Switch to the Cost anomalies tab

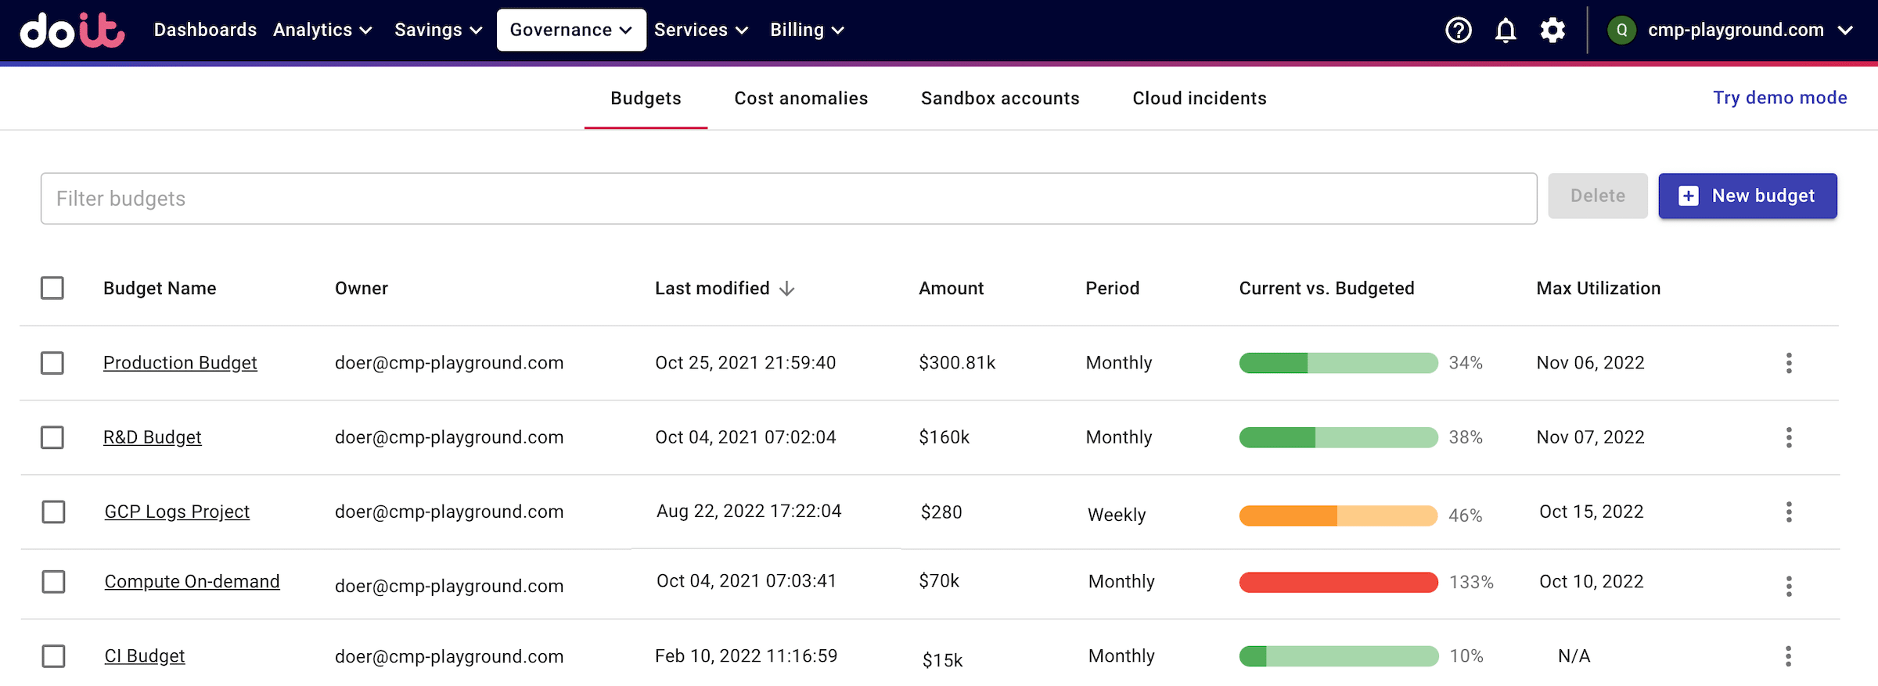[800, 99]
